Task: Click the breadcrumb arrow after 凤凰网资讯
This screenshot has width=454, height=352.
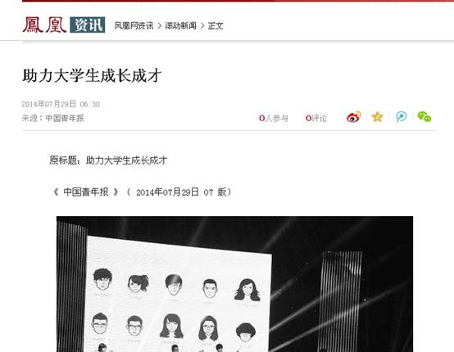Action: [160, 25]
